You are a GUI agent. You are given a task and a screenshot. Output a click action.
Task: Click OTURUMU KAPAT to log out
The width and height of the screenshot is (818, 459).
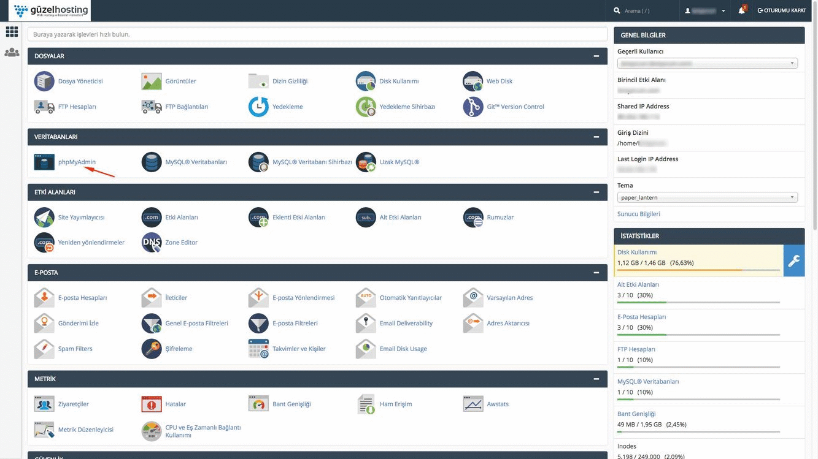[x=781, y=10]
